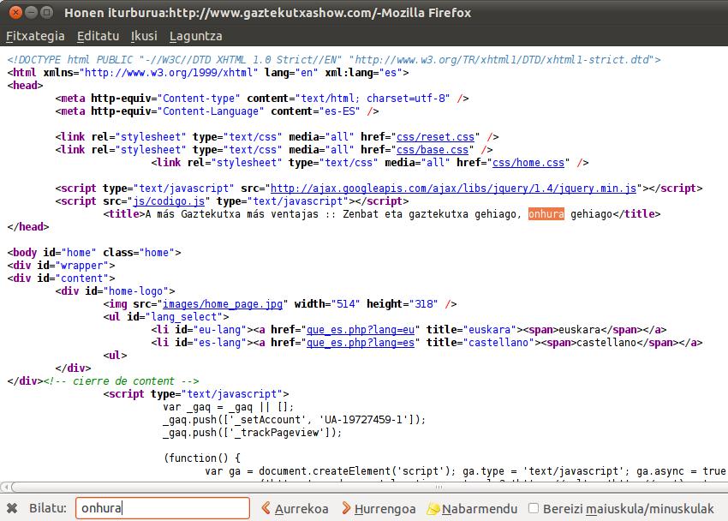Focus the Bilatu search text field
Screen dimensions: 728x521
(x=162, y=508)
